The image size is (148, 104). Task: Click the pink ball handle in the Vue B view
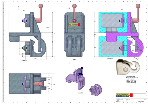(x=41, y=84)
